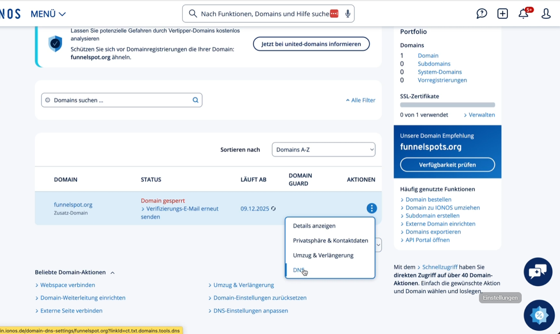Click the Domain gesperrt status text
Image resolution: width=560 pixels, height=334 pixels.
[x=163, y=201]
